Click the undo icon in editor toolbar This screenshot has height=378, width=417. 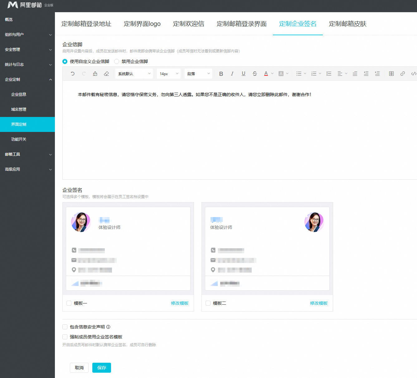[x=73, y=74]
